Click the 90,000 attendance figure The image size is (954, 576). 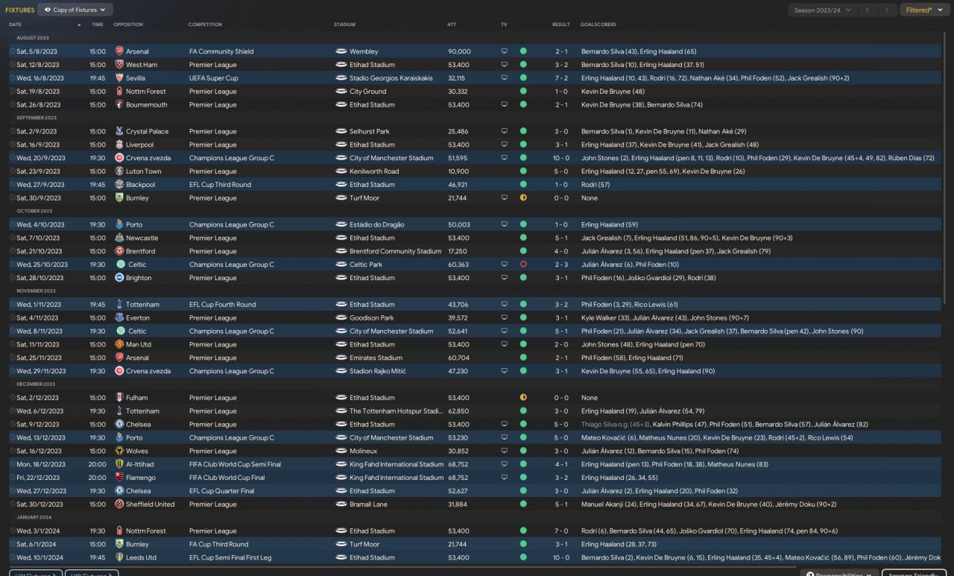[459, 51]
